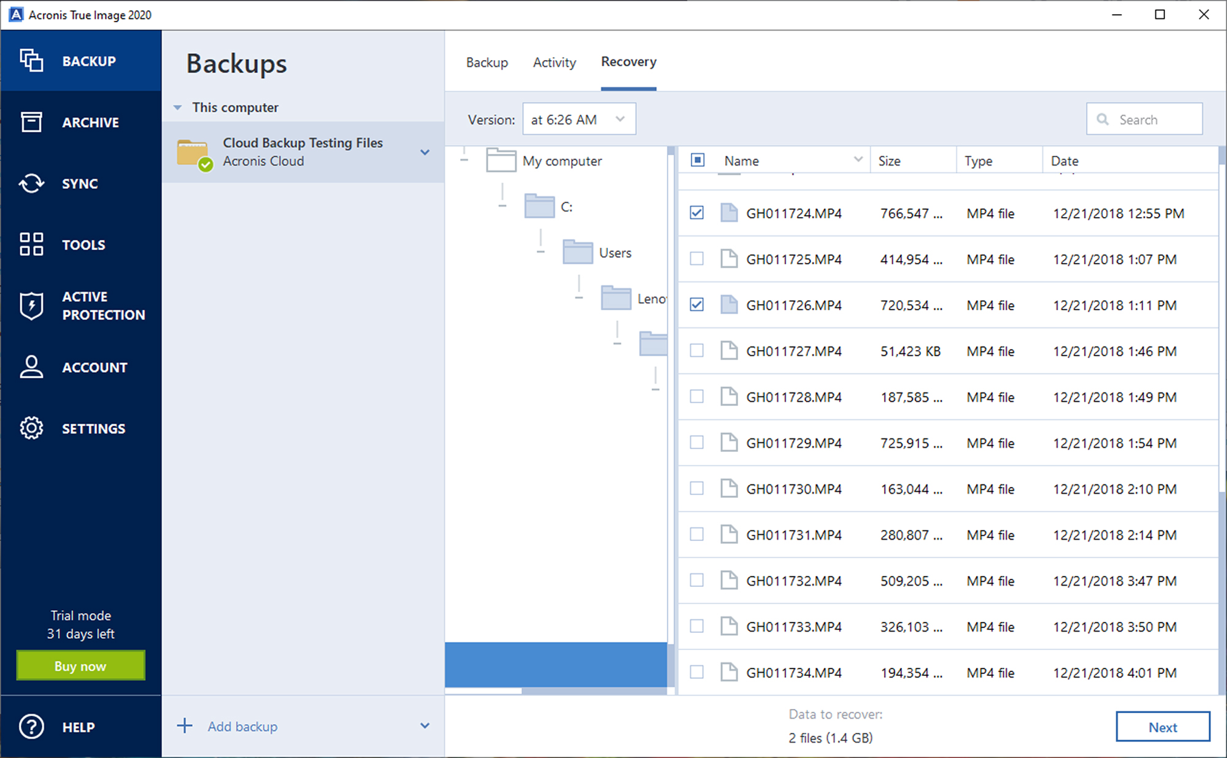Check the GH011725.MP4 checkbox
Image resolution: width=1227 pixels, height=758 pixels.
(x=696, y=259)
